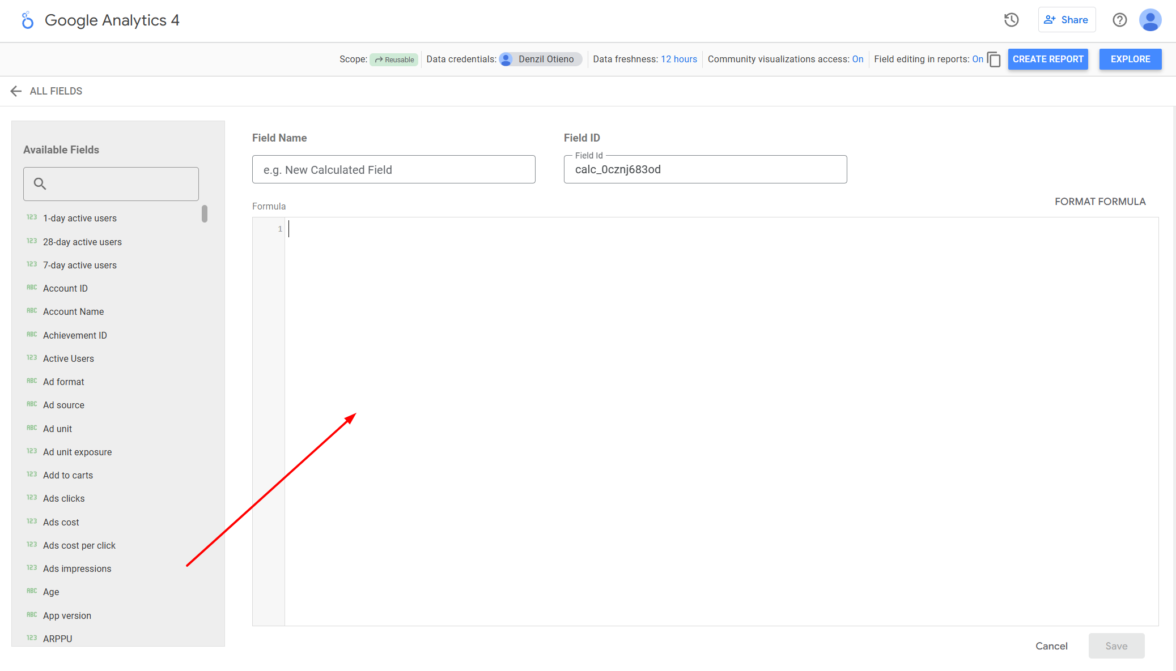
Task: Select the Ad source field
Action: point(63,405)
